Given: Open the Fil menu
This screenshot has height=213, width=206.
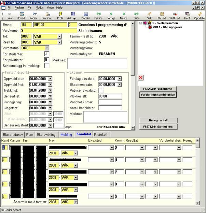Looking at the screenshot, I should 9,7.
